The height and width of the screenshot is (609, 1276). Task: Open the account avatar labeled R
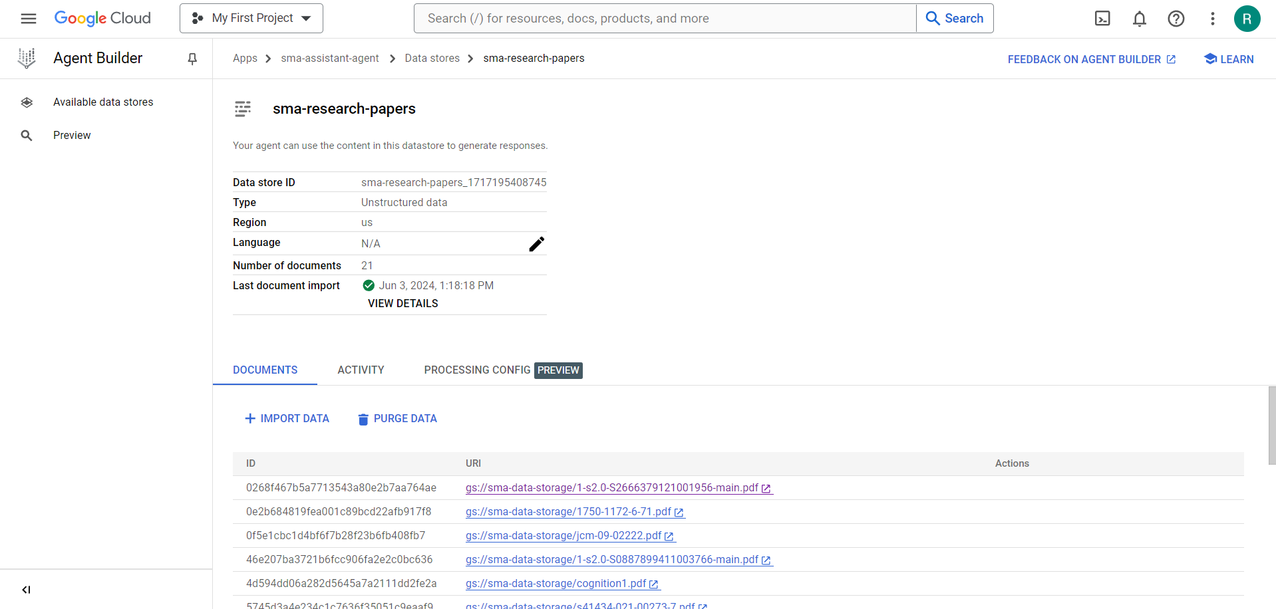[x=1247, y=19]
